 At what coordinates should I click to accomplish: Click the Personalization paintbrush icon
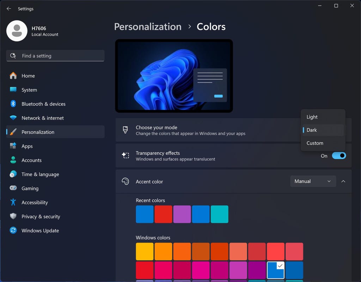coord(13,132)
